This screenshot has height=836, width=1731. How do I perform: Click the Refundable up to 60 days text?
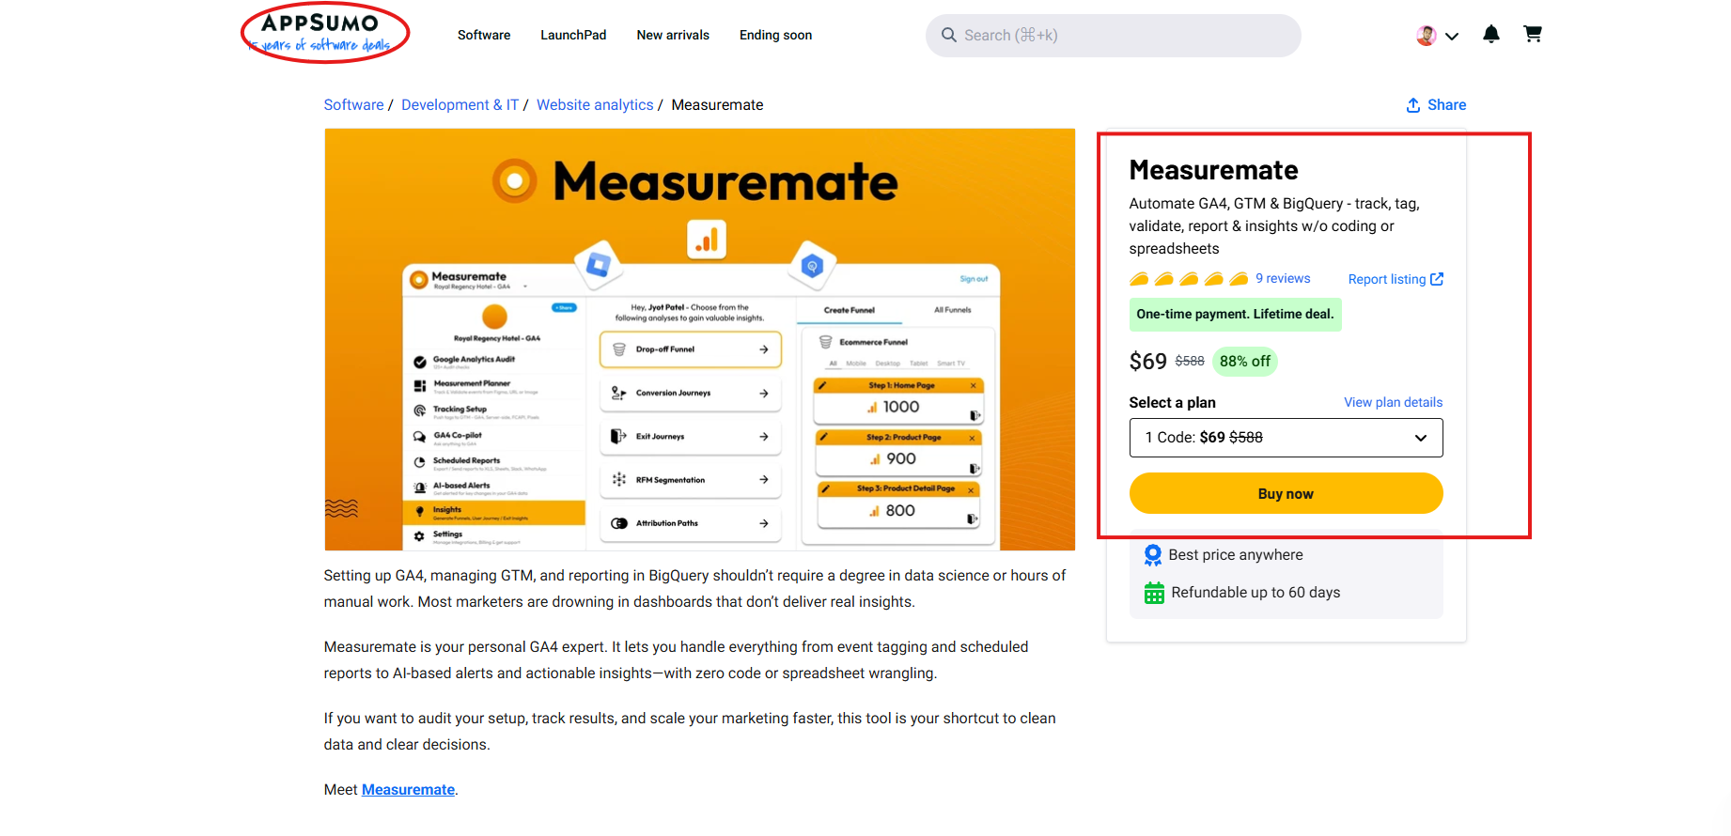point(1255,593)
